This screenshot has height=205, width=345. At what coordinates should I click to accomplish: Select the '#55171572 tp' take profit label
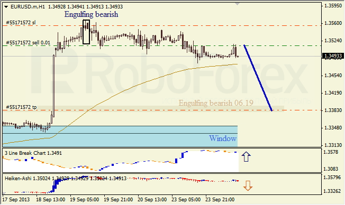[21, 107]
